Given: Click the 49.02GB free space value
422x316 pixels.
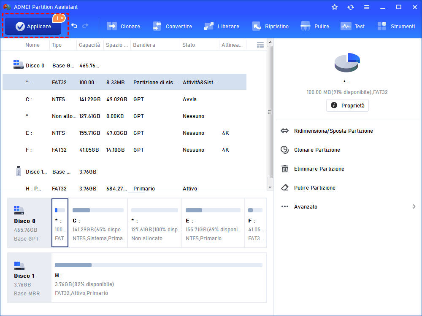Looking at the screenshot, I should pos(116,99).
